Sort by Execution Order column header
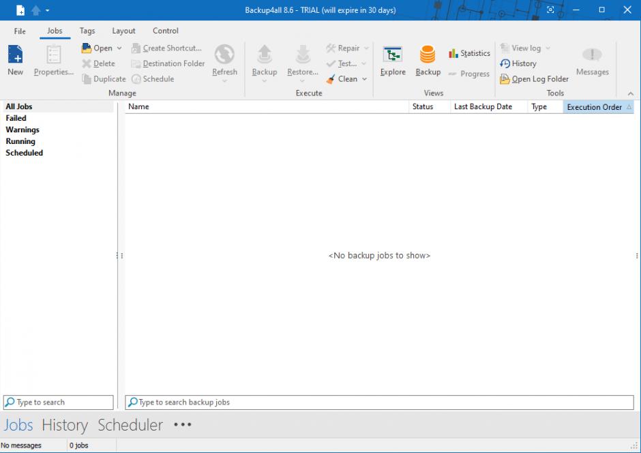The height and width of the screenshot is (453, 641). 599,106
